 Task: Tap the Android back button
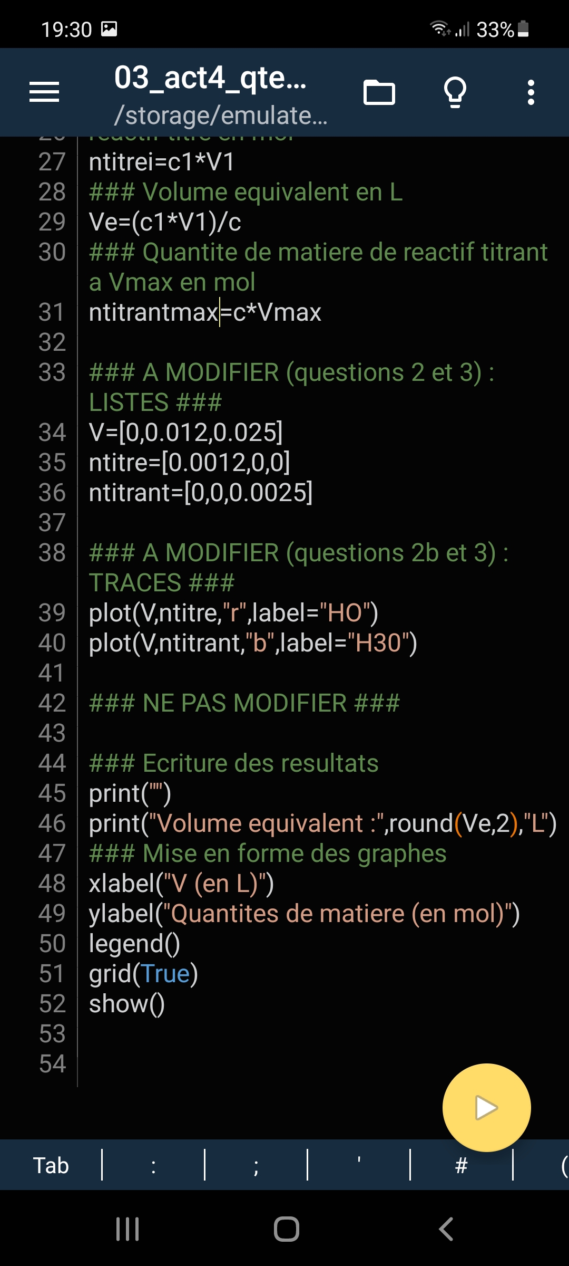tap(446, 1229)
